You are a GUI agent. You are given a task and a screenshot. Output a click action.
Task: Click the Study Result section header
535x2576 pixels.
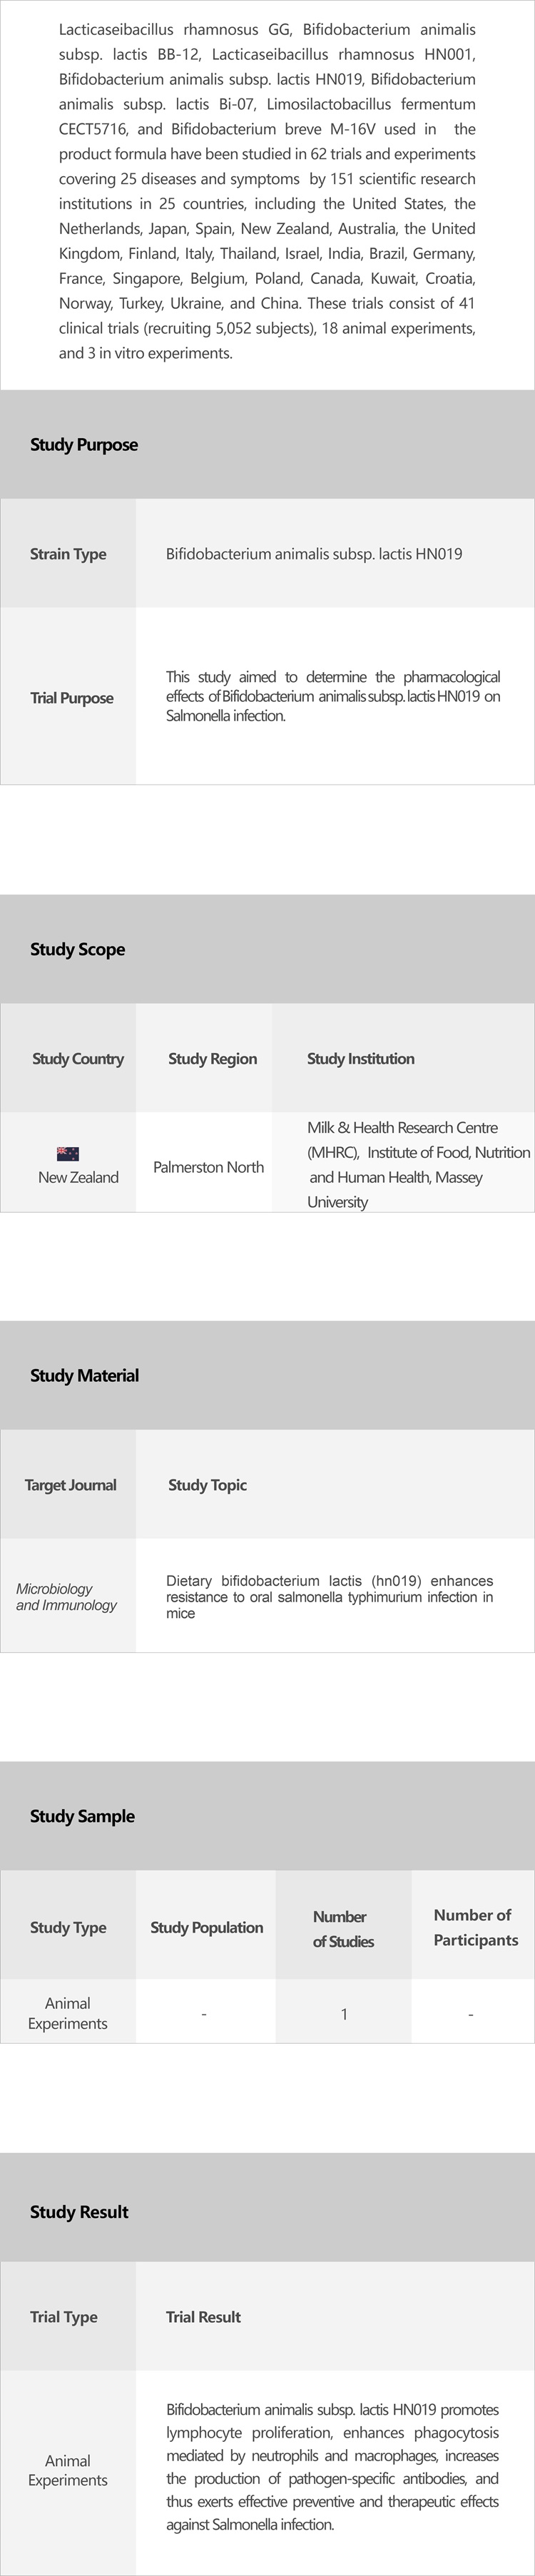point(79,2212)
